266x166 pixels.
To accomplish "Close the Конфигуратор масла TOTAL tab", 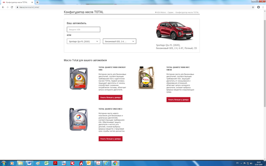I will [32, 2].
